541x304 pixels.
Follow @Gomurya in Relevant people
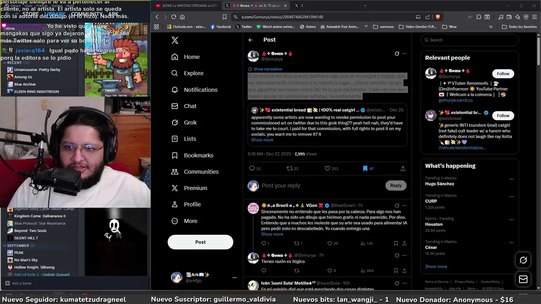pos(503,73)
